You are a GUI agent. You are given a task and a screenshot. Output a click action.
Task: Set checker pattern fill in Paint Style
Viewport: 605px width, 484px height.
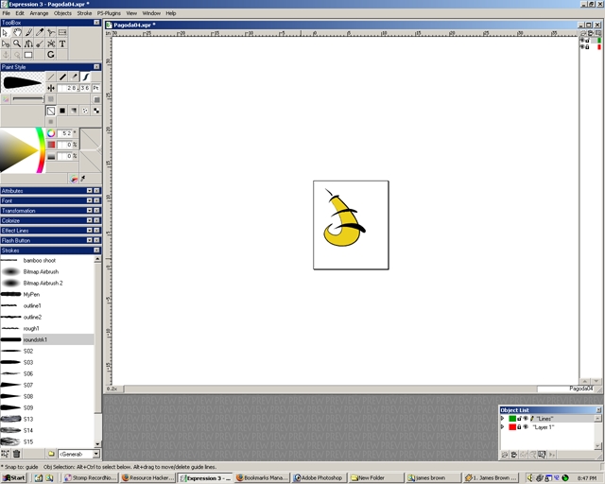coord(96,111)
